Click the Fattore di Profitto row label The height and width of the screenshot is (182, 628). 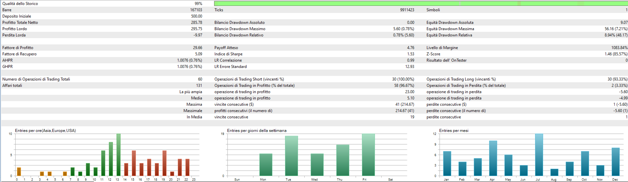pos(18,48)
